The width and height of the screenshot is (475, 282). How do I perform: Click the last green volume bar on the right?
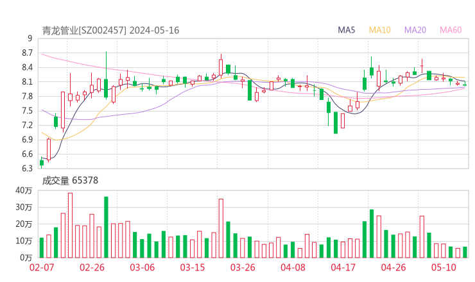[465, 253]
